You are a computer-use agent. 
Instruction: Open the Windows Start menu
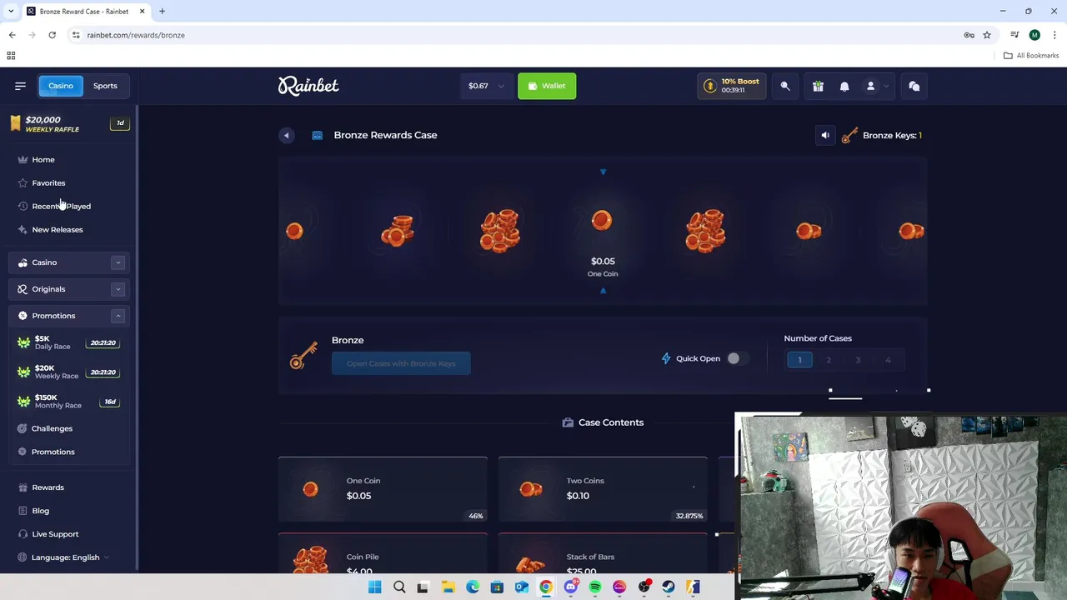(374, 587)
